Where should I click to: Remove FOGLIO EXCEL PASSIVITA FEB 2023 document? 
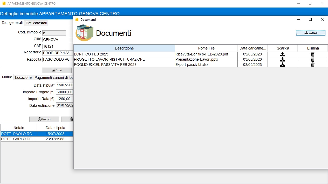coord(312,65)
